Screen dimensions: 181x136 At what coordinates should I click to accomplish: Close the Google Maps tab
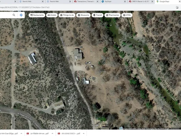click(x=180, y=2)
